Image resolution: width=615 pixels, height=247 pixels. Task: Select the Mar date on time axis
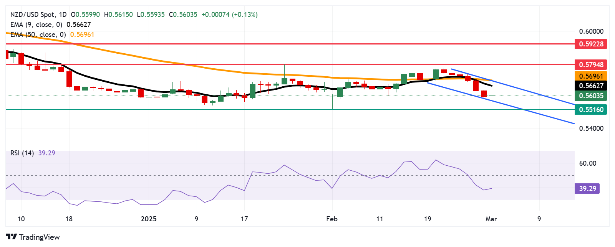coord(491,219)
